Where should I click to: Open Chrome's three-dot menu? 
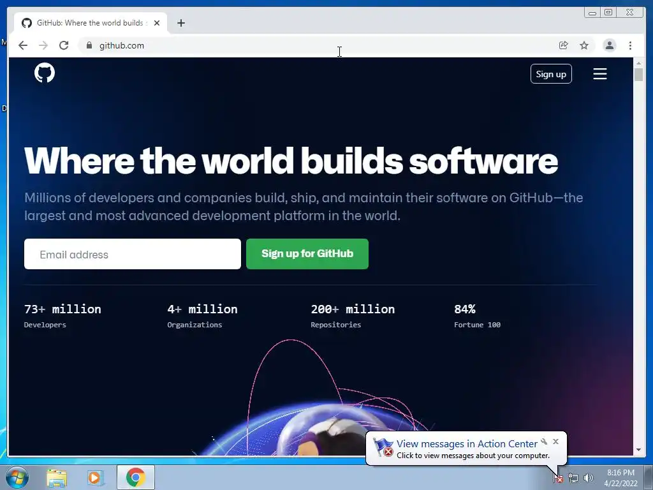[x=630, y=45]
